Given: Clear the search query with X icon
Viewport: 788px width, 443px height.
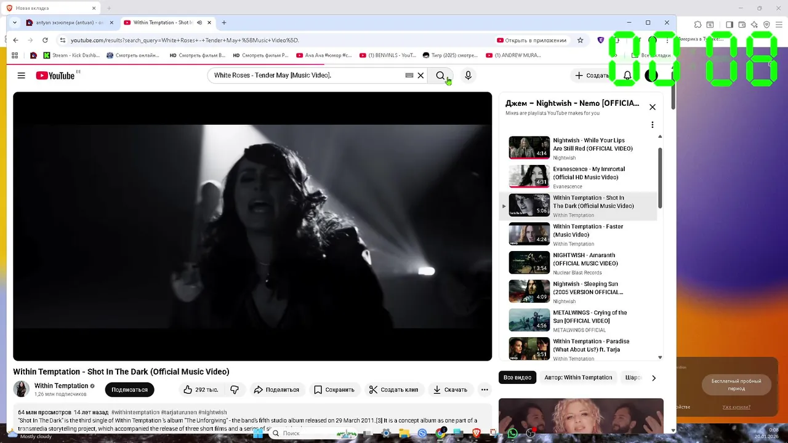Looking at the screenshot, I should point(420,76).
